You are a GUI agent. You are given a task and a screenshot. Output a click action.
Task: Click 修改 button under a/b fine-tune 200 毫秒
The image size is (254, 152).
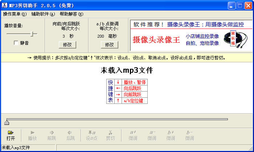(110, 45)
